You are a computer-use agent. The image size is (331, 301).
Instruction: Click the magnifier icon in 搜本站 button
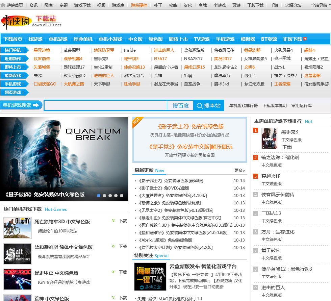200,105
